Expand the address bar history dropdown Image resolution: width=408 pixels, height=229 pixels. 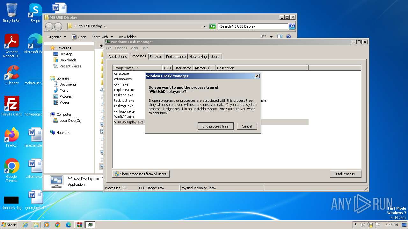pos(205,26)
